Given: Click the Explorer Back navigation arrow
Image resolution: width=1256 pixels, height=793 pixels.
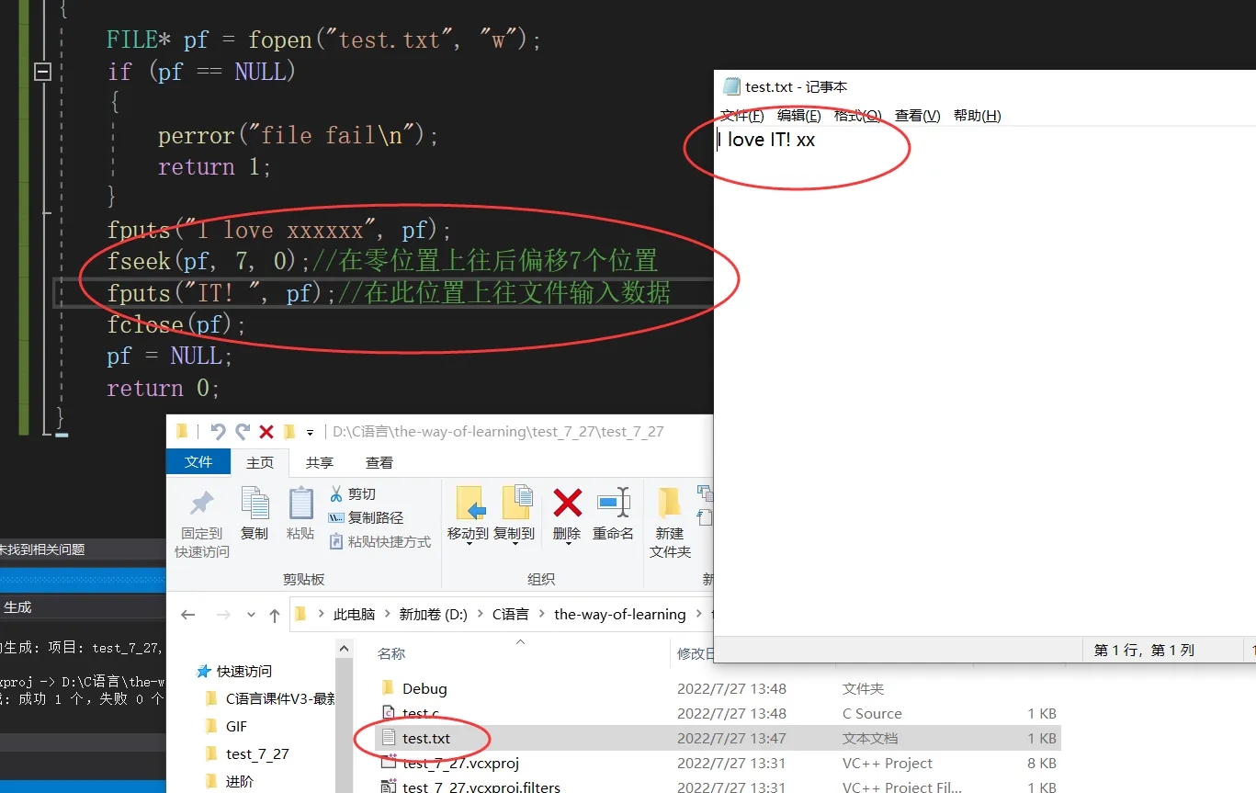Looking at the screenshot, I should click(x=188, y=615).
